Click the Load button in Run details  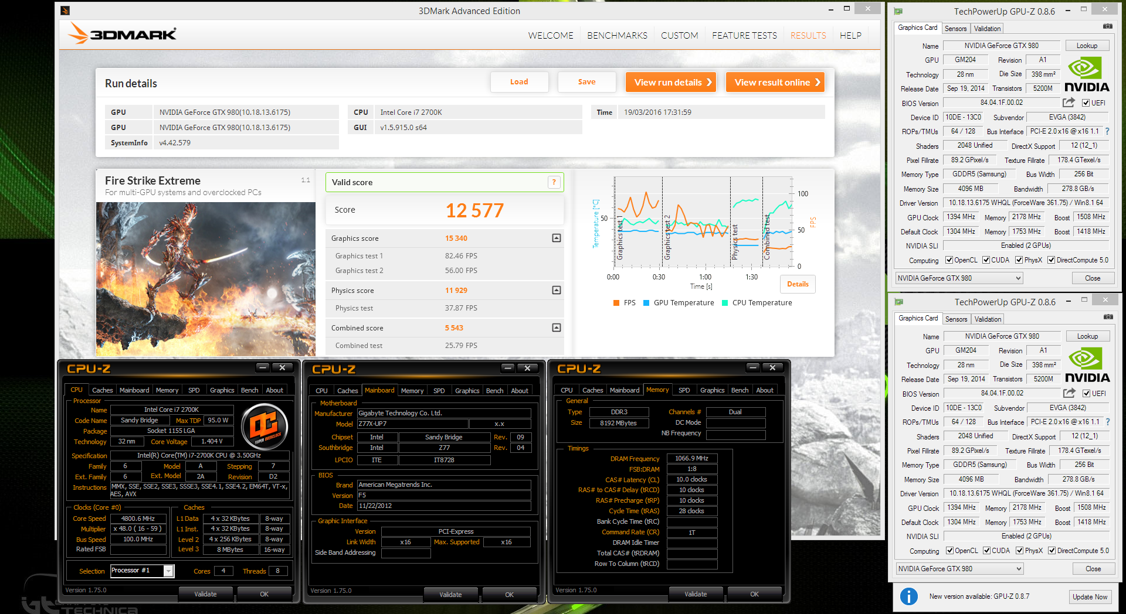point(519,82)
